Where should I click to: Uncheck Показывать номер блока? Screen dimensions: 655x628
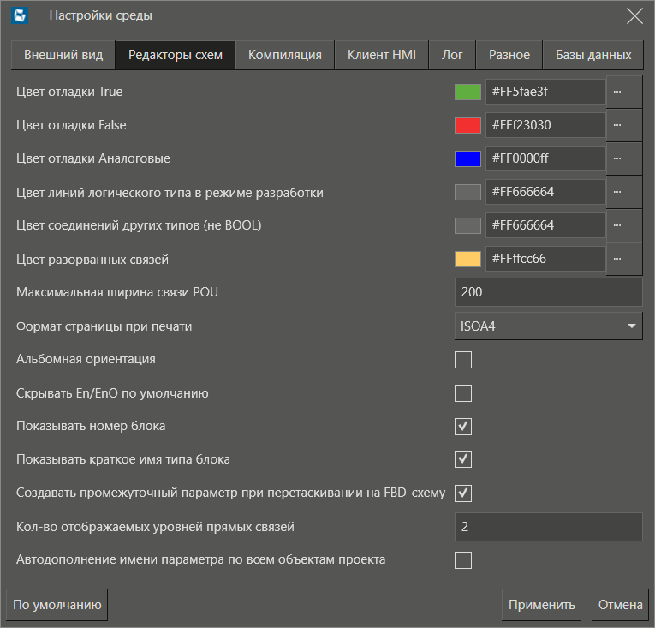tap(463, 427)
